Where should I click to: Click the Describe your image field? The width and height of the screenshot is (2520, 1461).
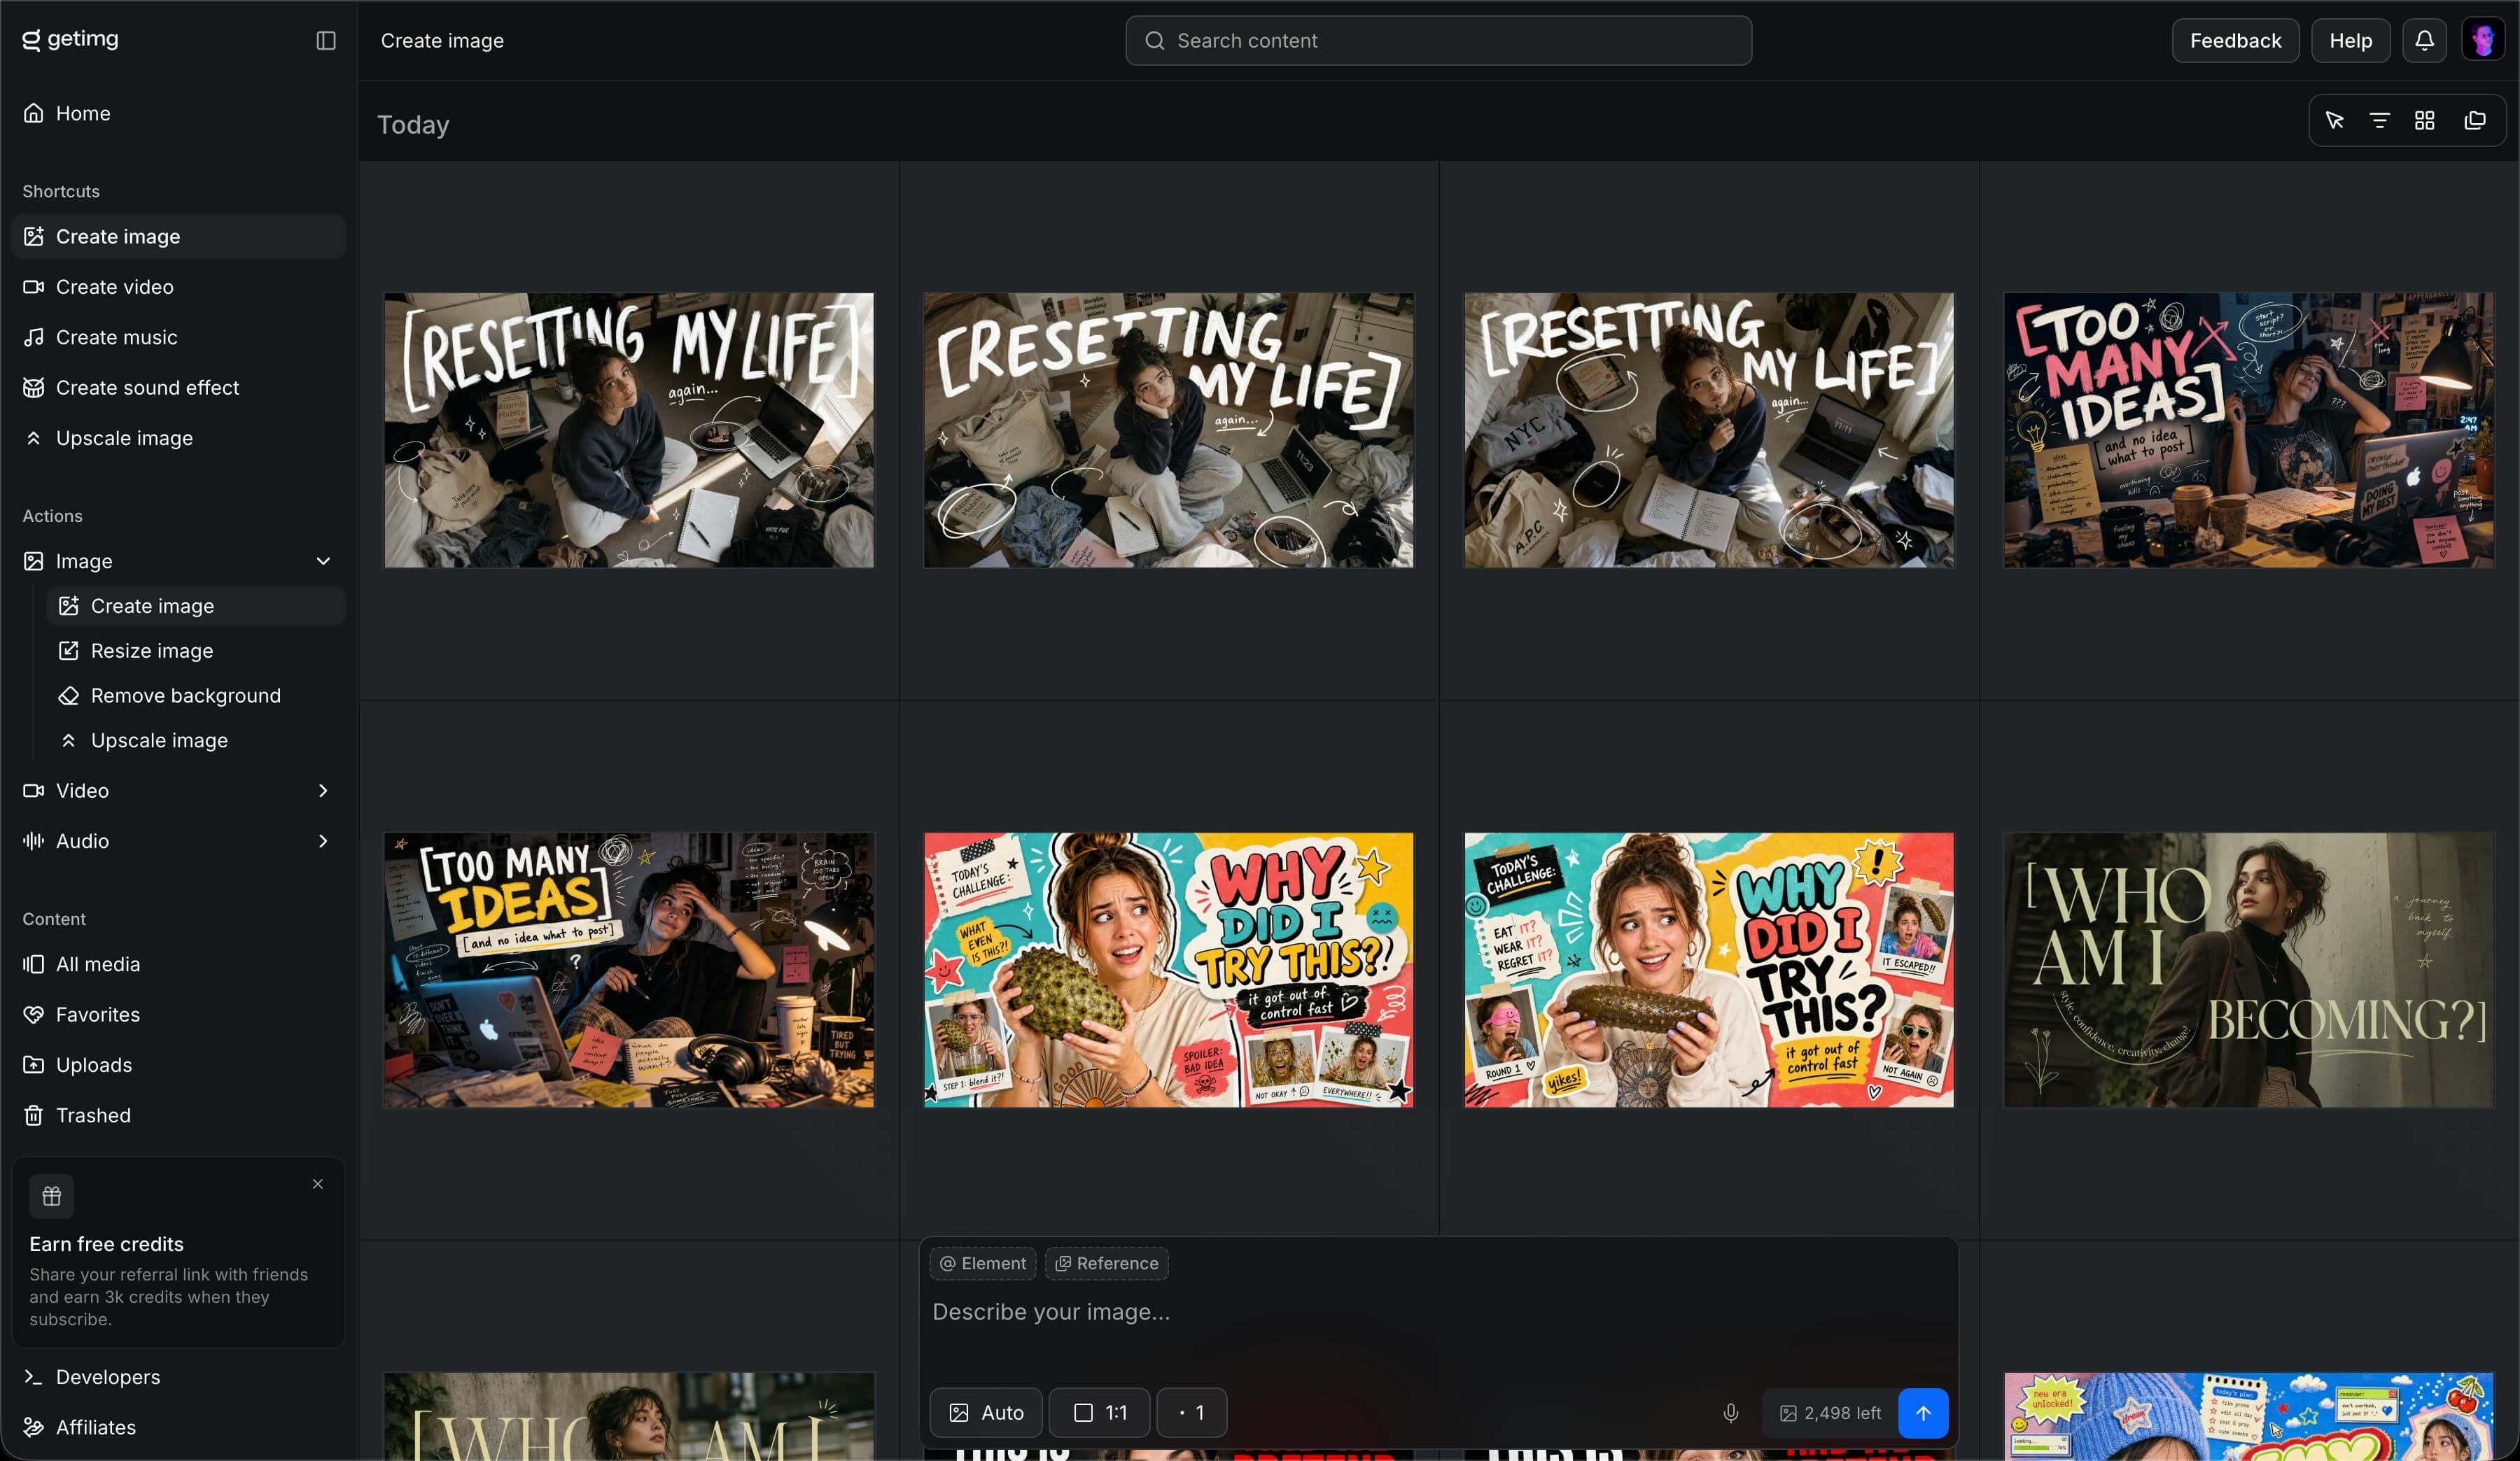(1438, 1312)
